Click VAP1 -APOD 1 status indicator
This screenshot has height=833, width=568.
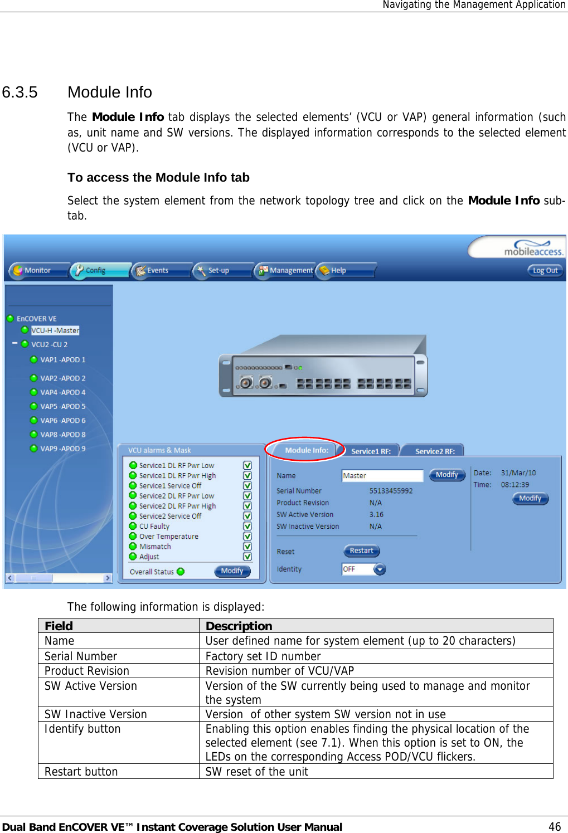click(x=34, y=360)
